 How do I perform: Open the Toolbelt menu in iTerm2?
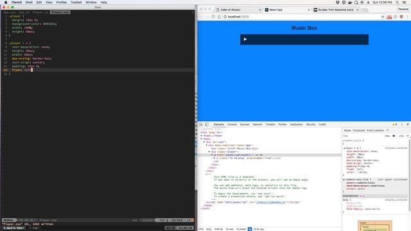point(76,3)
